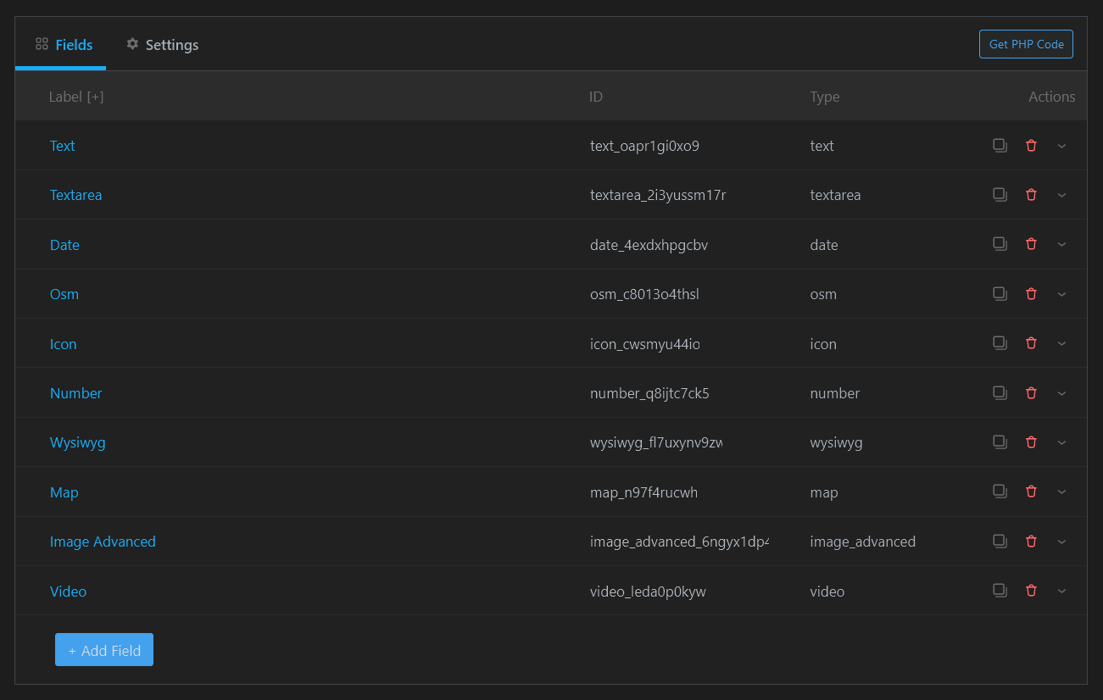Viewport: 1103px width, 700px height.
Task: Duplicate the Icon field row
Action: pos(1000,343)
